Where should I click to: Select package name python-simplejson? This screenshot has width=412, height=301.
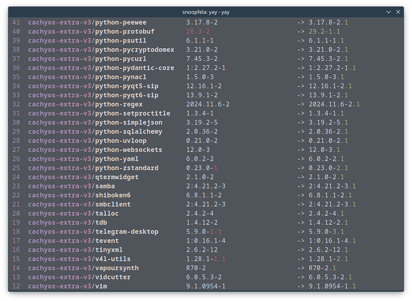(129, 122)
